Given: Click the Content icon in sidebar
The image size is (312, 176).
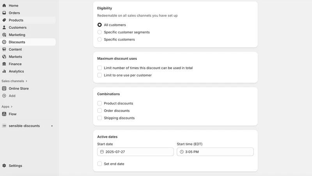Looking at the screenshot, I should coord(4,49).
